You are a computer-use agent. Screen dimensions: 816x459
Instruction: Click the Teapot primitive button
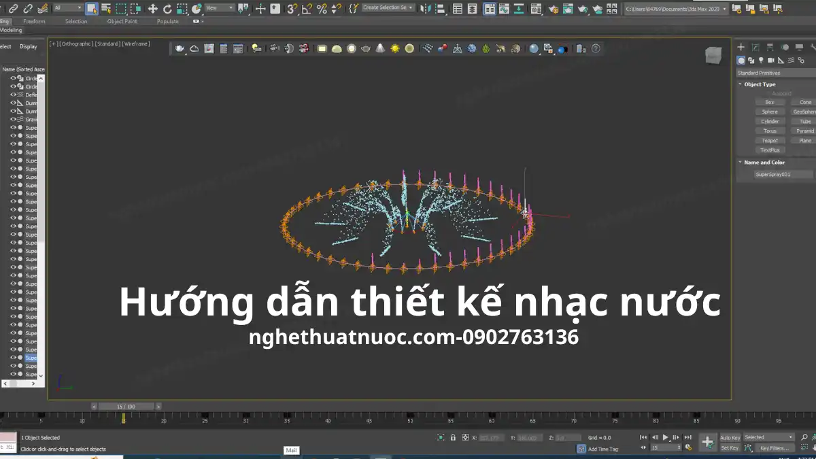770,141
